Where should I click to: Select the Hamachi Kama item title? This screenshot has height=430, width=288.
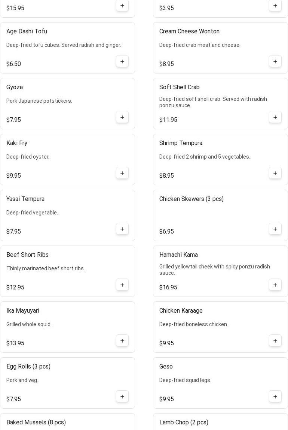[x=178, y=255]
